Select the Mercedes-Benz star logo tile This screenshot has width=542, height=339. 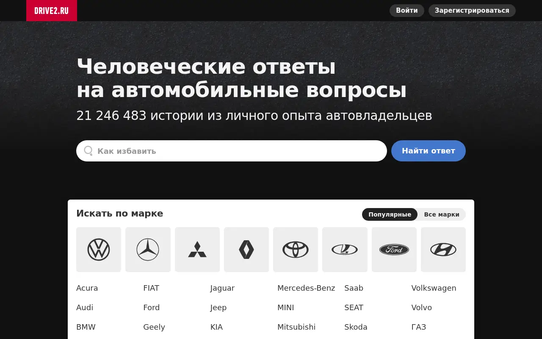coord(148,250)
